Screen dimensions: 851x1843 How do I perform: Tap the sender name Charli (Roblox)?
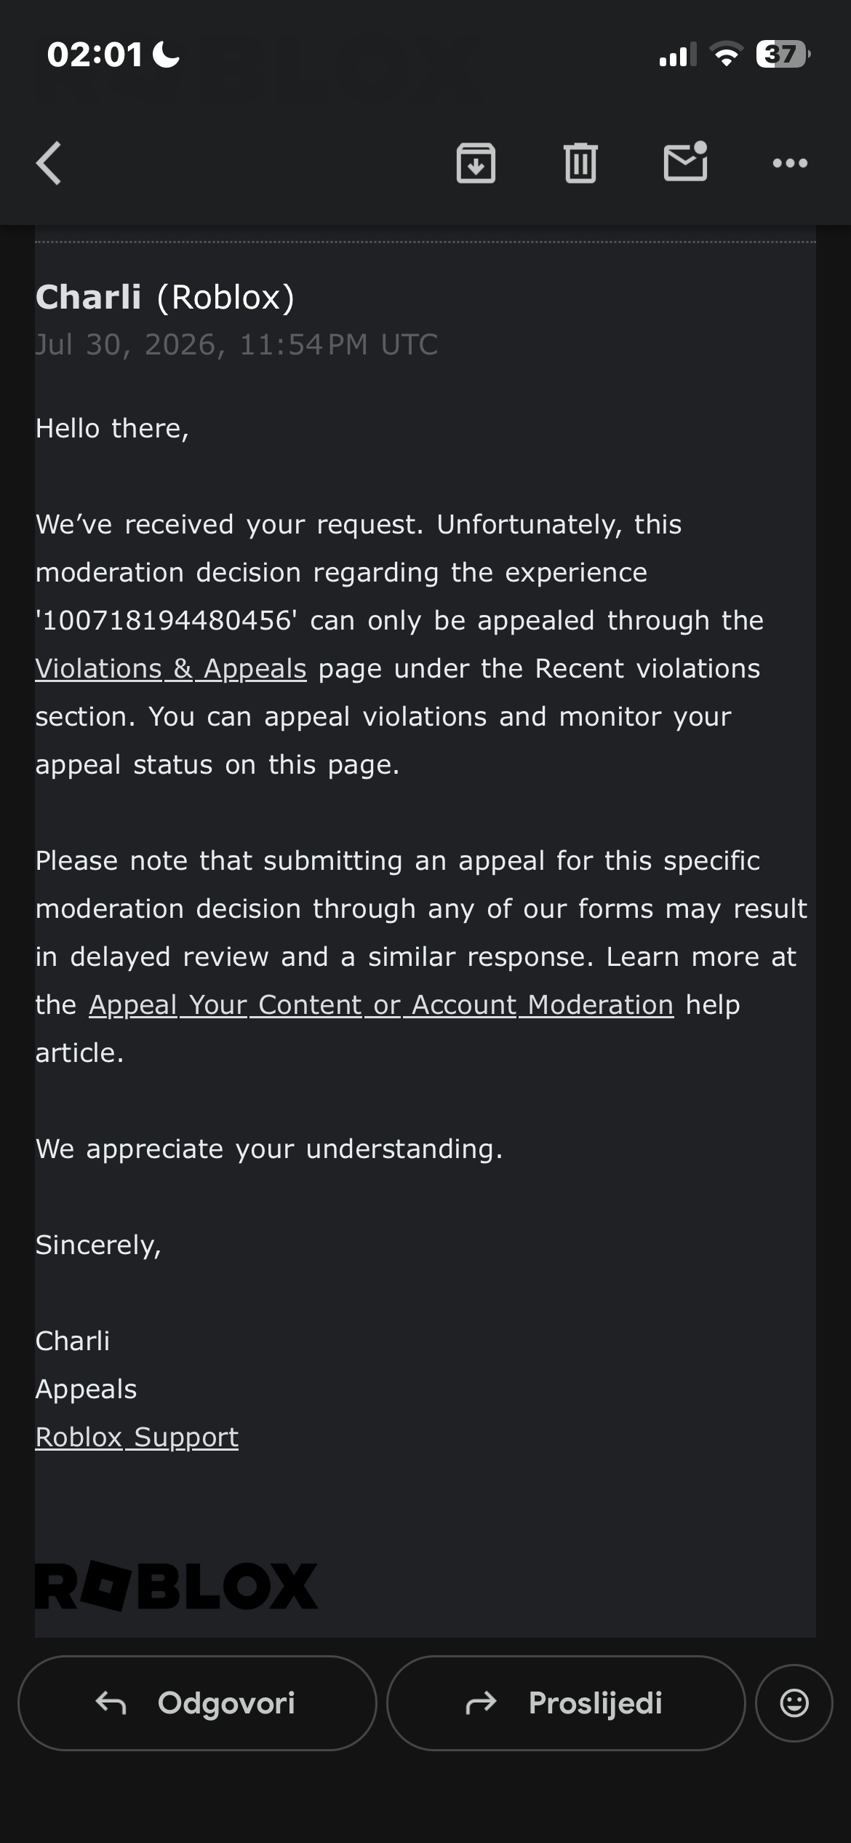coord(165,297)
